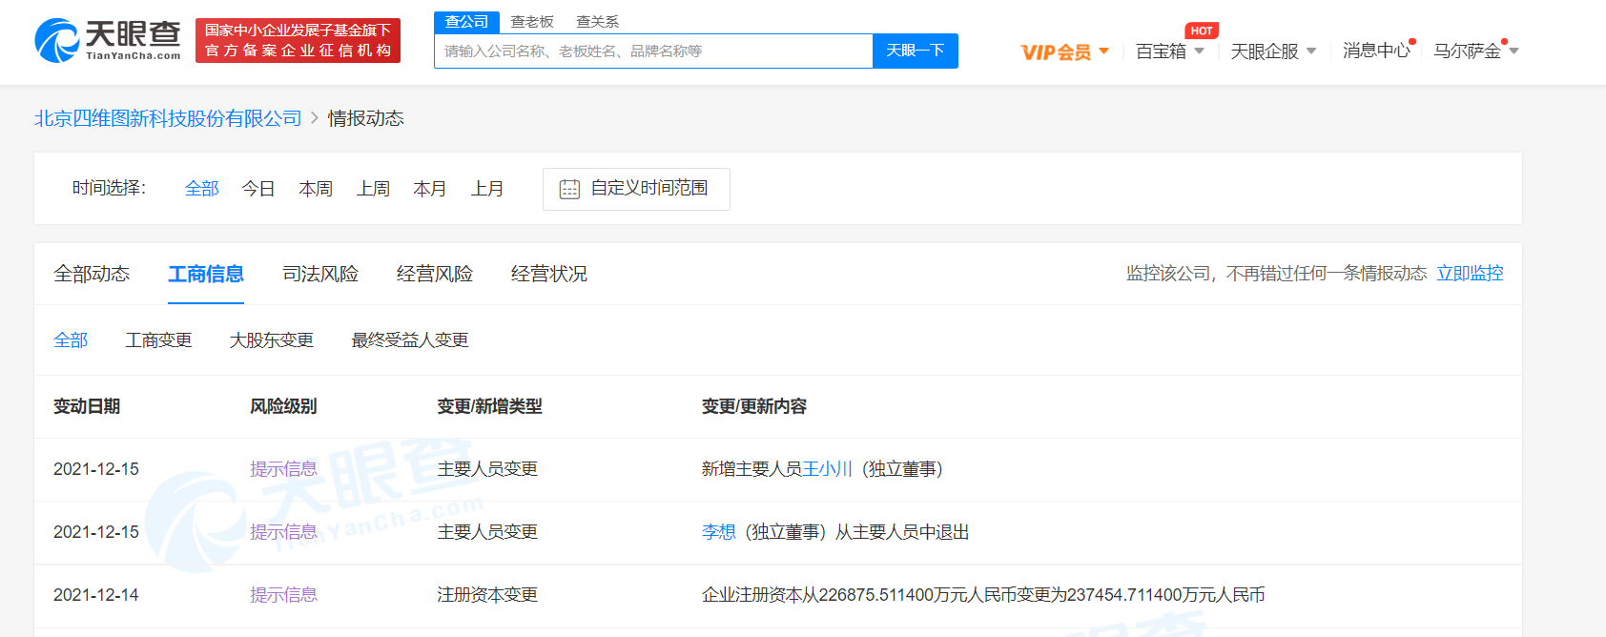Select the 本周 time filter
Screen dimensions: 1606x637
point(316,189)
